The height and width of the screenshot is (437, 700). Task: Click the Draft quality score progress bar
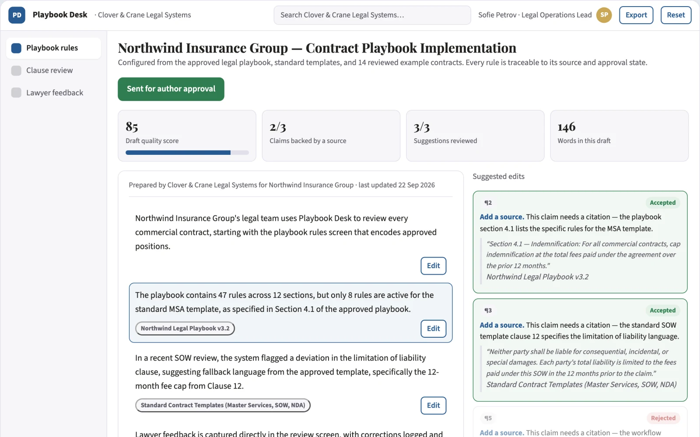(x=187, y=153)
